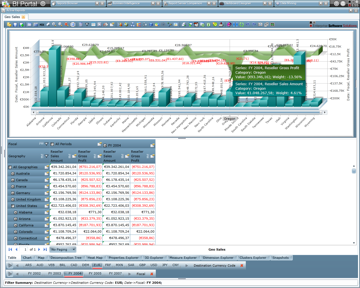Click the purple help book icon
The image size is (360, 288).
point(229,24)
